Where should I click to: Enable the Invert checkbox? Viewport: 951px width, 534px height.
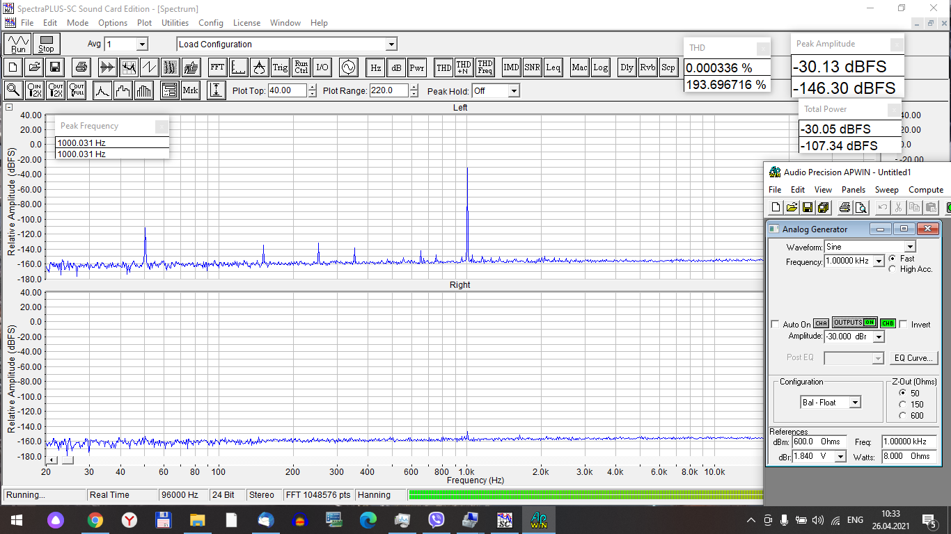[x=903, y=324]
